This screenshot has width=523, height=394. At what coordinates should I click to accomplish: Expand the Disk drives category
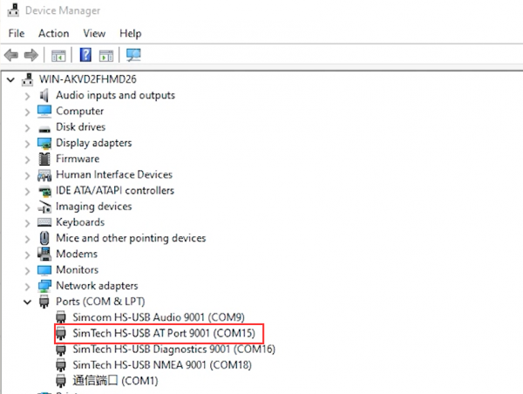coord(27,128)
